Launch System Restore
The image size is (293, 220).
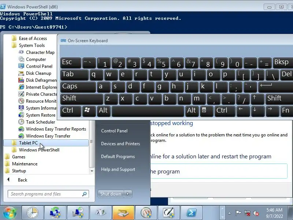click(x=37, y=115)
